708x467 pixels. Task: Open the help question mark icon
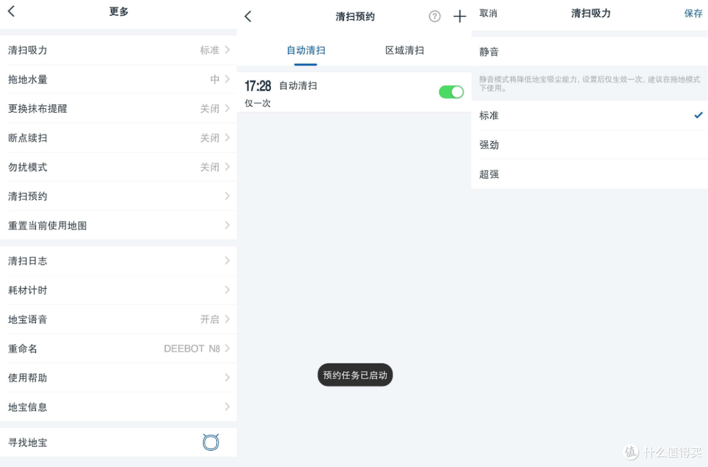point(435,16)
